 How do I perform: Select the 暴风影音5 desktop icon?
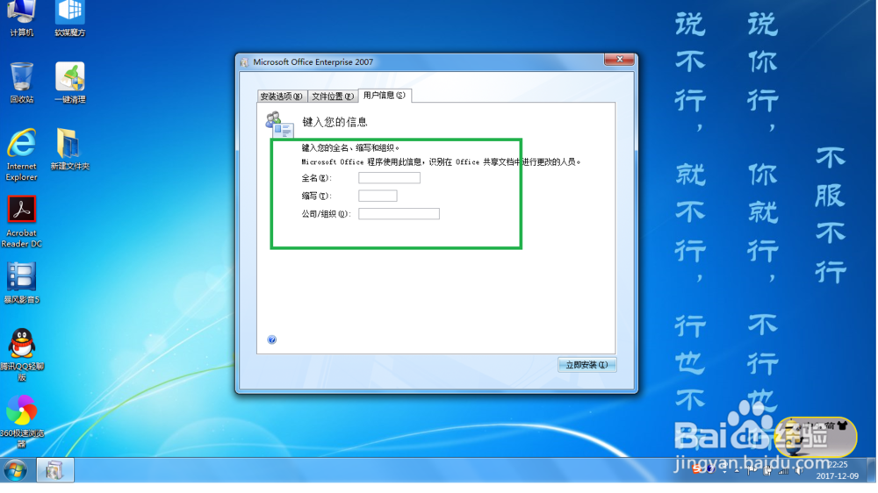(x=21, y=282)
